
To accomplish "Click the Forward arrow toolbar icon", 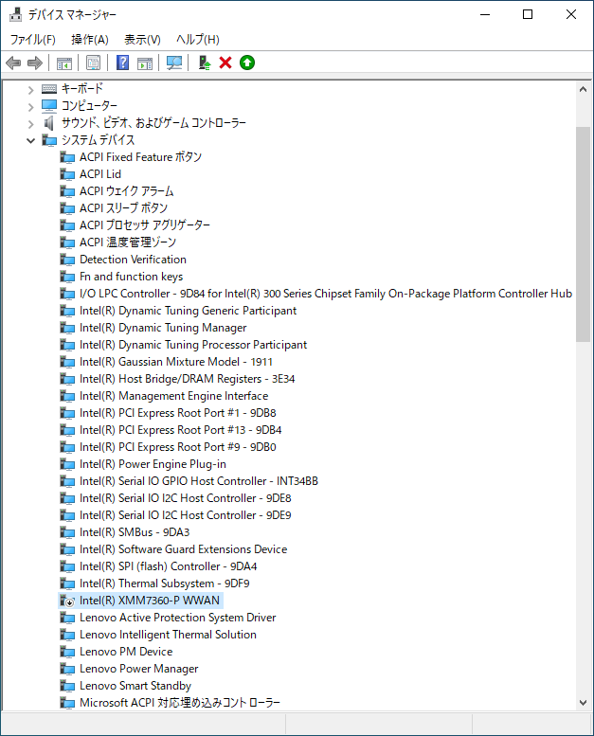I will point(35,63).
